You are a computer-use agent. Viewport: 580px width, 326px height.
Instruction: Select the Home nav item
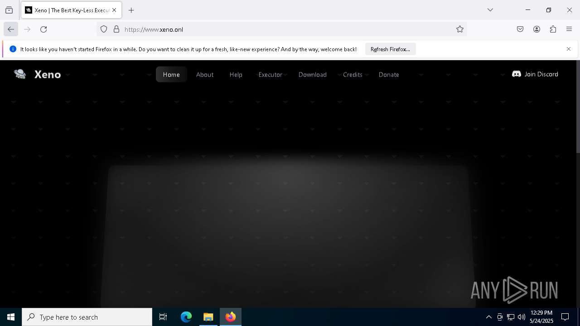[171, 75]
